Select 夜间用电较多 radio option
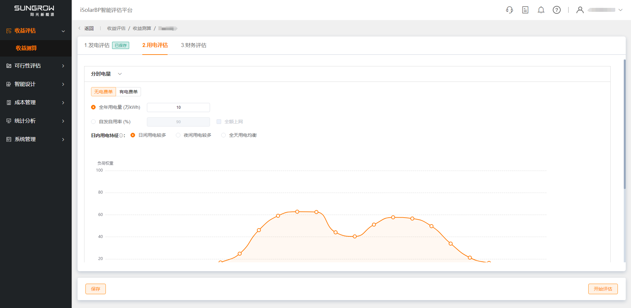Image resolution: width=631 pixels, height=308 pixels. click(x=178, y=135)
